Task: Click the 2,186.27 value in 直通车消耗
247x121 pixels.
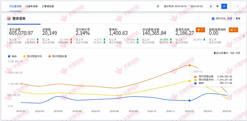Action: point(185,33)
